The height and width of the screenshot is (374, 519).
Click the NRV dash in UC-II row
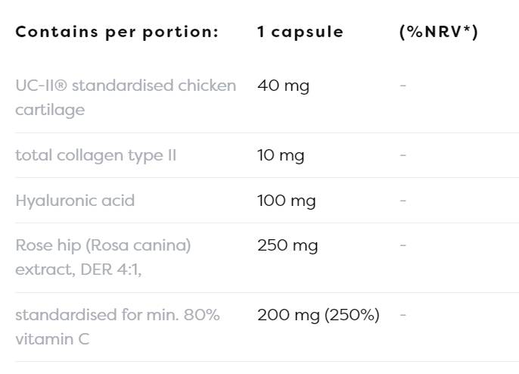pos(403,86)
